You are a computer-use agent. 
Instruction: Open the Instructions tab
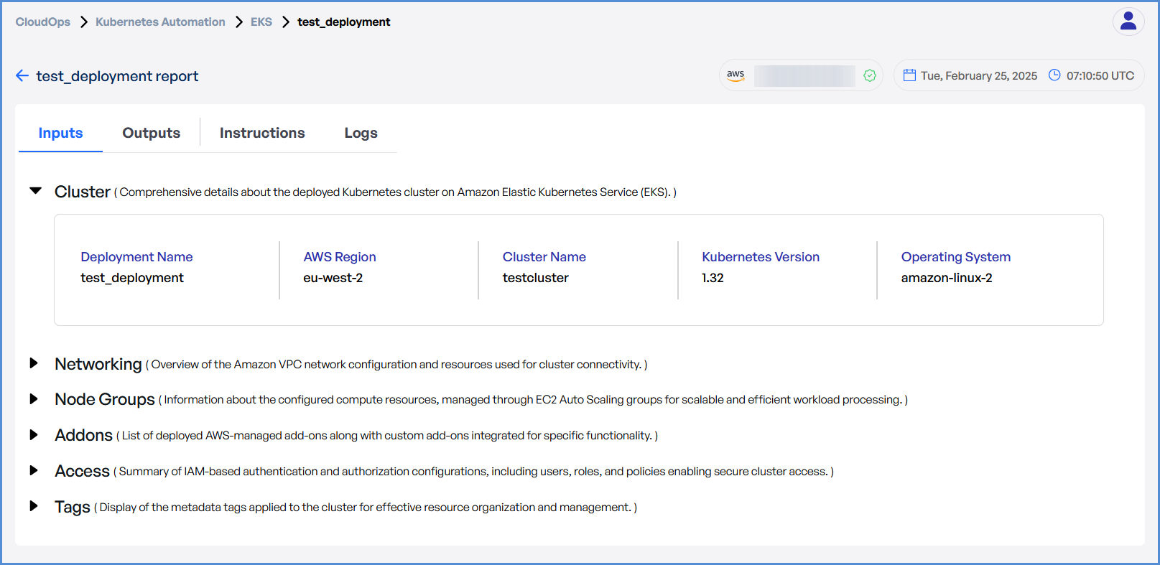tap(262, 133)
